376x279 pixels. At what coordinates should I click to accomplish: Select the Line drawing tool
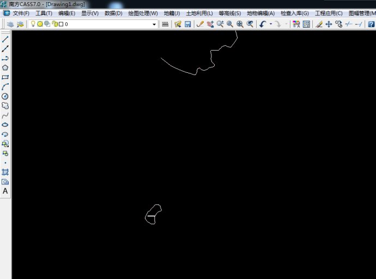5,39
